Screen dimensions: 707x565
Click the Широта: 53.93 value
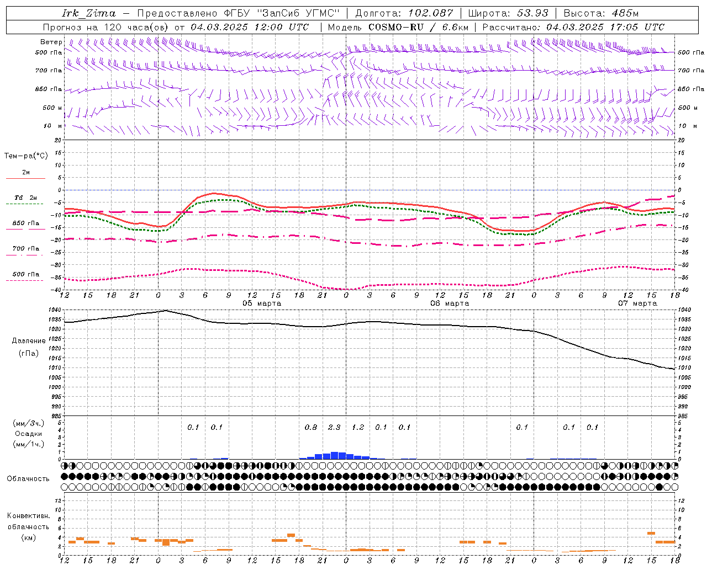(x=508, y=13)
